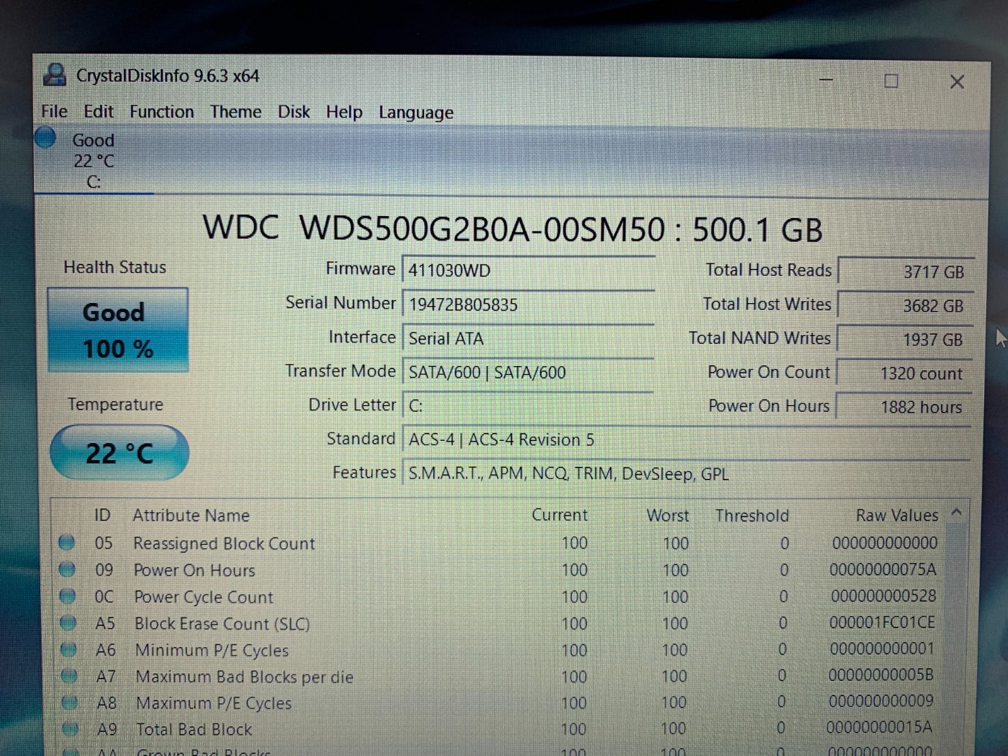Click the drive model title WDC WDS500G2B0A-00SM50
This screenshot has height=756, width=1008.
coord(433,228)
